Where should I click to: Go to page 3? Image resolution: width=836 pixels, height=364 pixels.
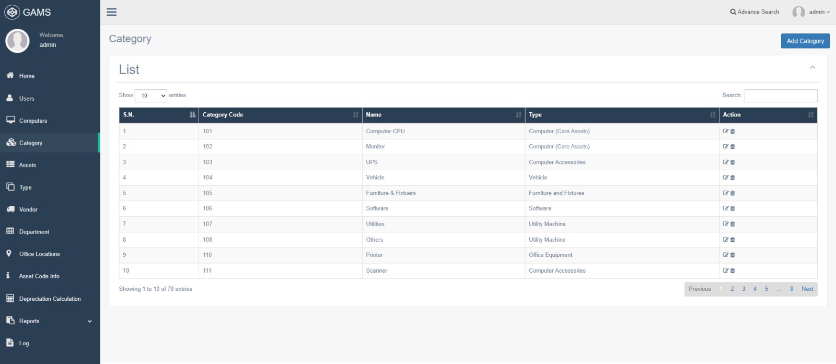coord(744,289)
